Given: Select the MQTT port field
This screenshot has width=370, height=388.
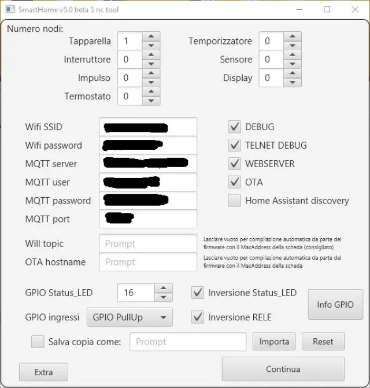Looking at the screenshot, I should point(148,219).
